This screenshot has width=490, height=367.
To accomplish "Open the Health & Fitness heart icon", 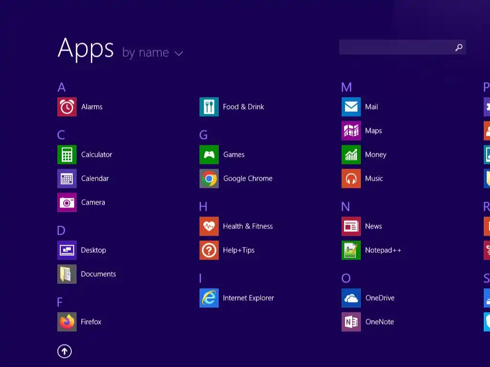I will tap(209, 226).
